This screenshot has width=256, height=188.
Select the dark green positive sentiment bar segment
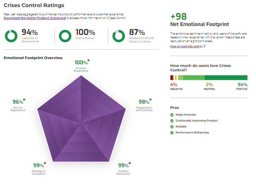coord(226,78)
